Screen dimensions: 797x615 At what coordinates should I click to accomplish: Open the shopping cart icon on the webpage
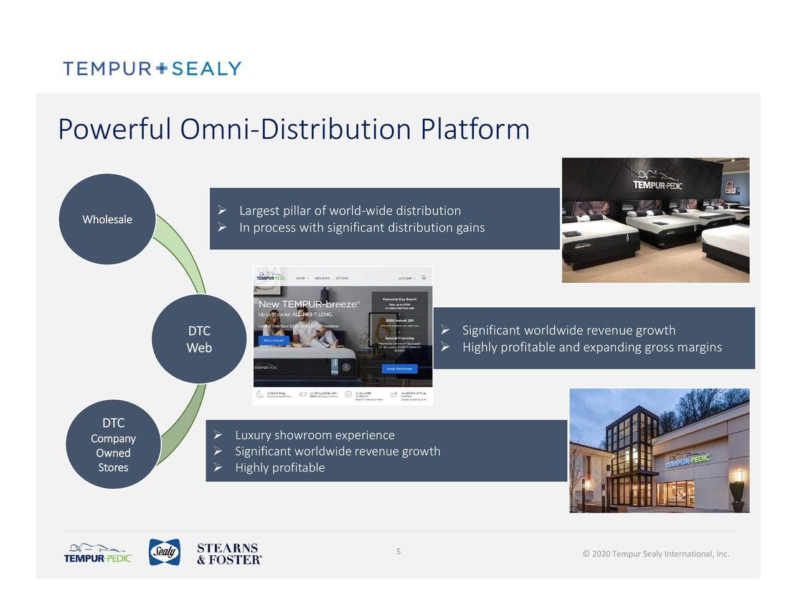423,277
